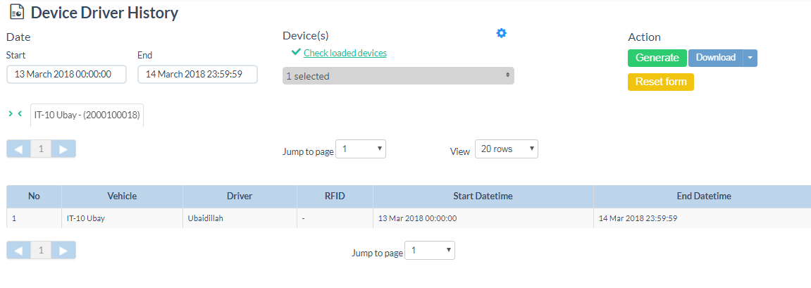Image resolution: width=811 pixels, height=288 pixels.
Task: Click the green left-pointing chevron before the tab
Action: (20, 113)
